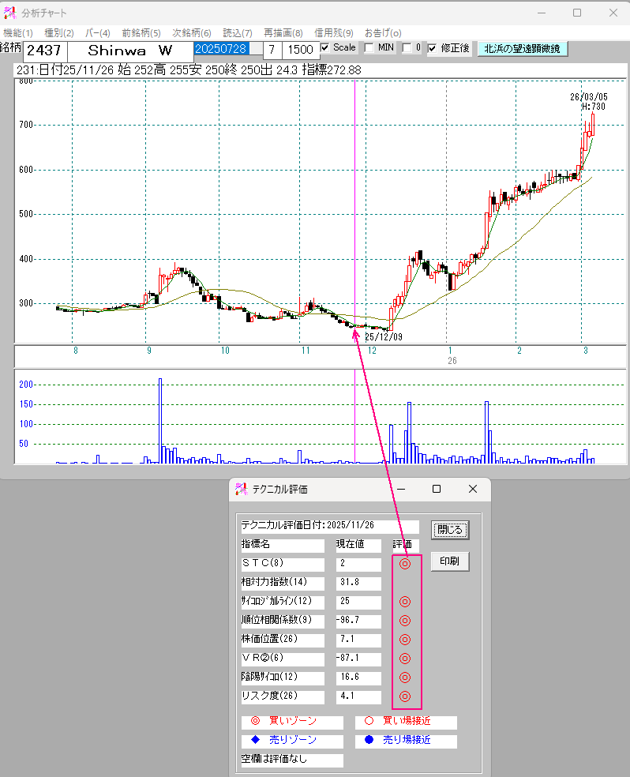Click the リスク度 value 4.1
Screen dimensions: 630x777
click(358, 696)
